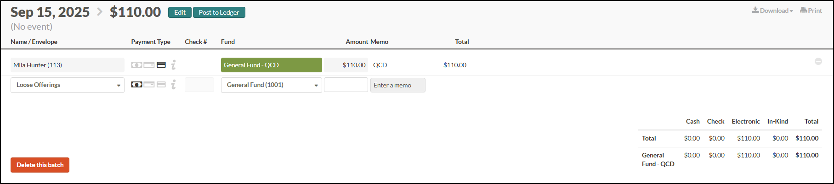Click info icon in Loose Offerings row

click(x=174, y=85)
